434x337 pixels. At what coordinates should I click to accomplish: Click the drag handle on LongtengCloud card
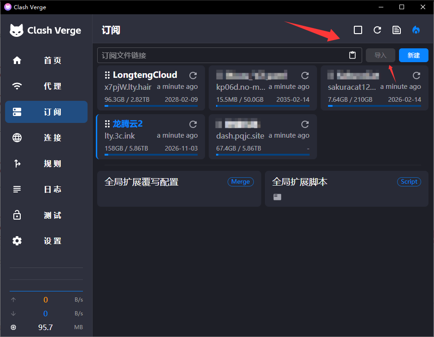click(107, 75)
